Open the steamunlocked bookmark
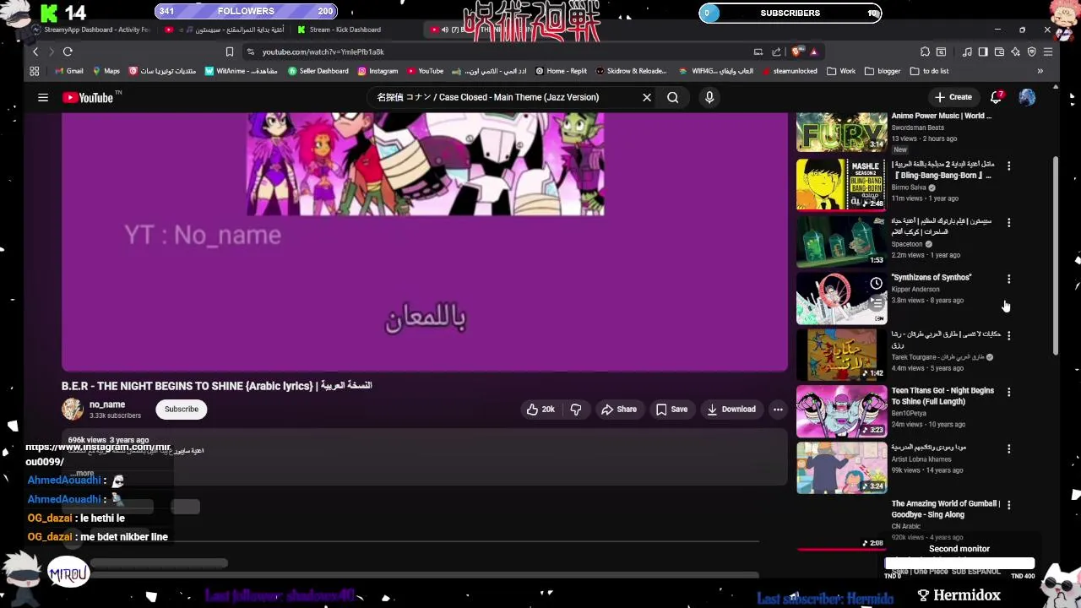This screenshot has height=608, width=1081. tap(789, 71)
